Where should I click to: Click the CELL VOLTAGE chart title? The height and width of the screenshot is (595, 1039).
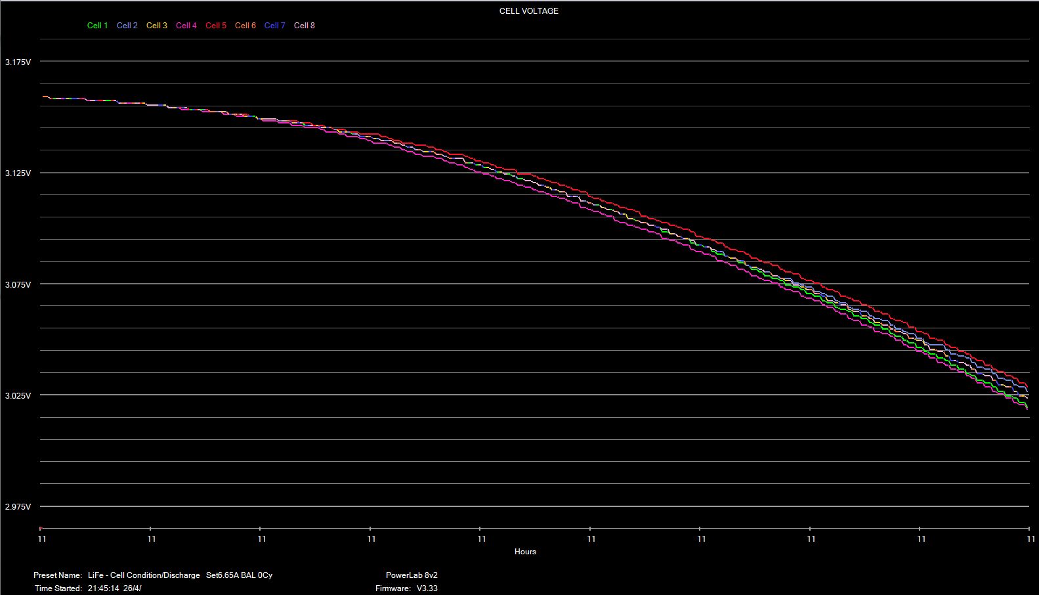pyautogui.click(x=528, y=11)
